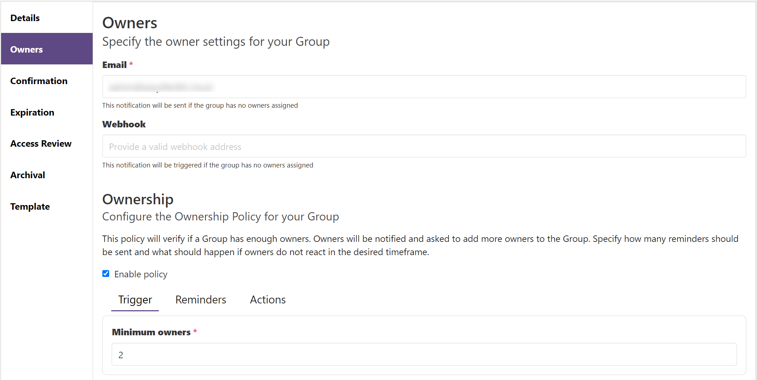Click the webhook placeholder text area

(175, 146)
